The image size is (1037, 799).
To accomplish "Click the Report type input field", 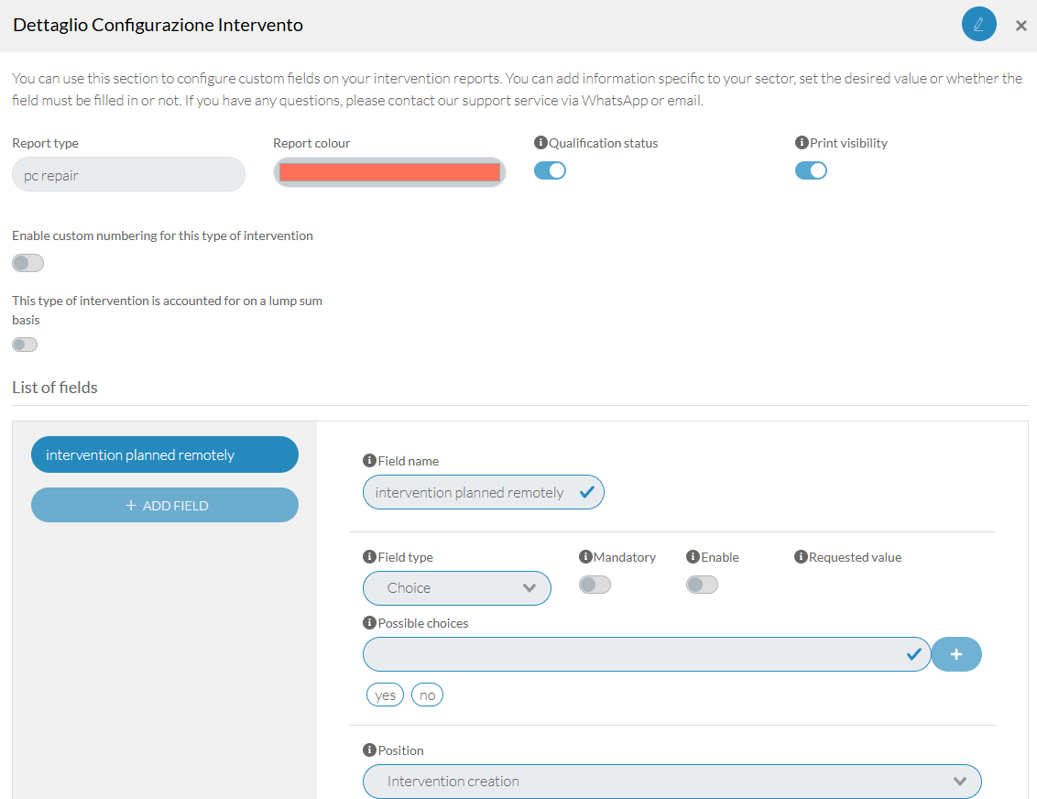I will click(x=128, y=175).
